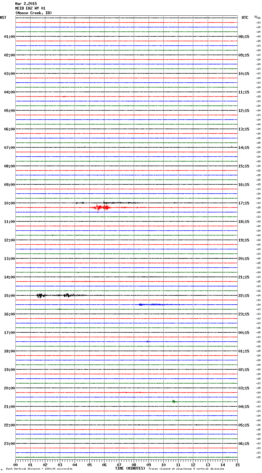262x473 pixels.
Task: Click the '08:15' UTC row label
Action: [244, 37]
